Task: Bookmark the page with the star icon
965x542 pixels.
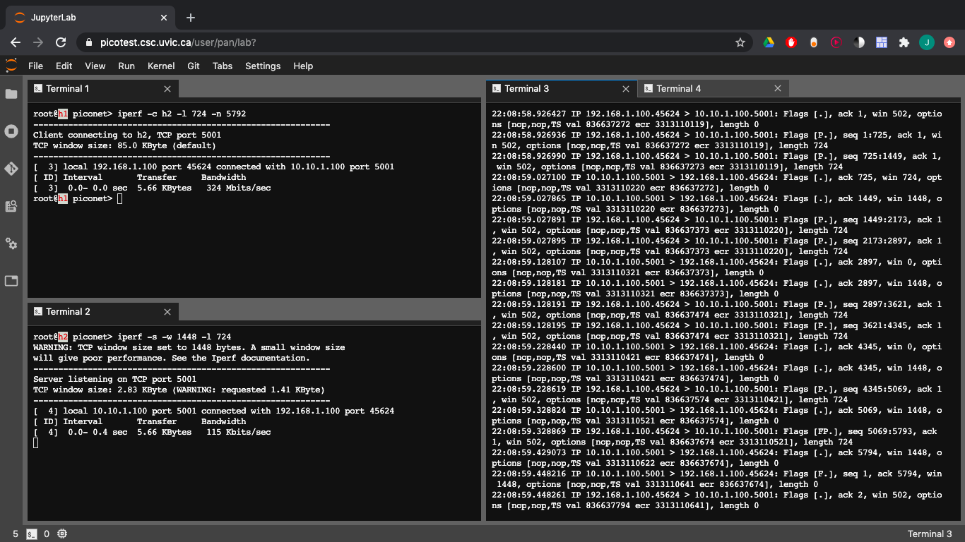Action: click(x=740, y=42)
